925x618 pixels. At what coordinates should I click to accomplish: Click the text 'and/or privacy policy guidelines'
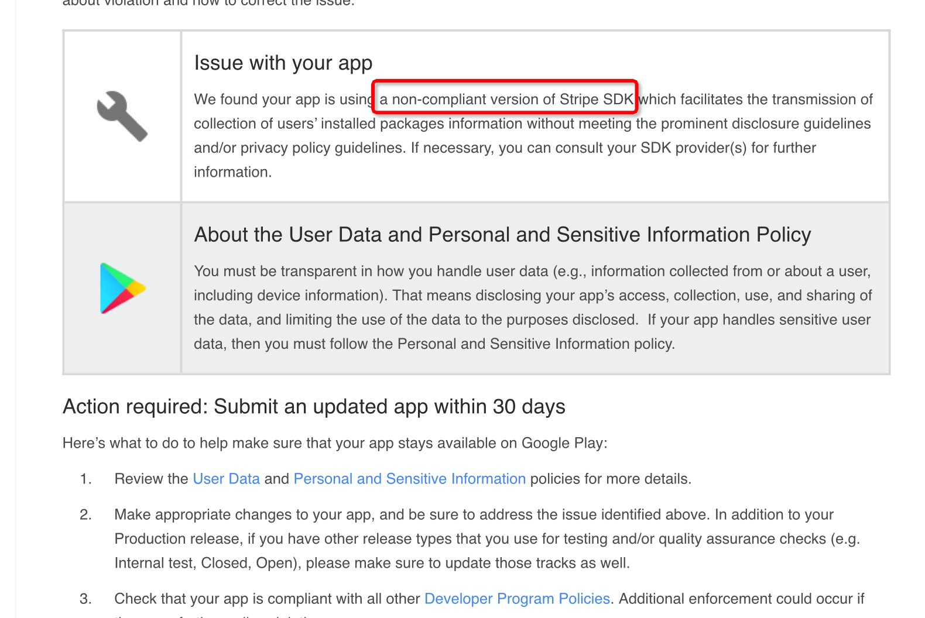point(299,148)
